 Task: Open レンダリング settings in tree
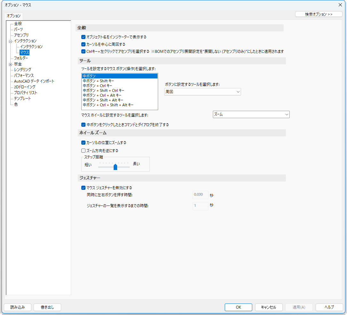pyautogui.click(x=22, y=70)
